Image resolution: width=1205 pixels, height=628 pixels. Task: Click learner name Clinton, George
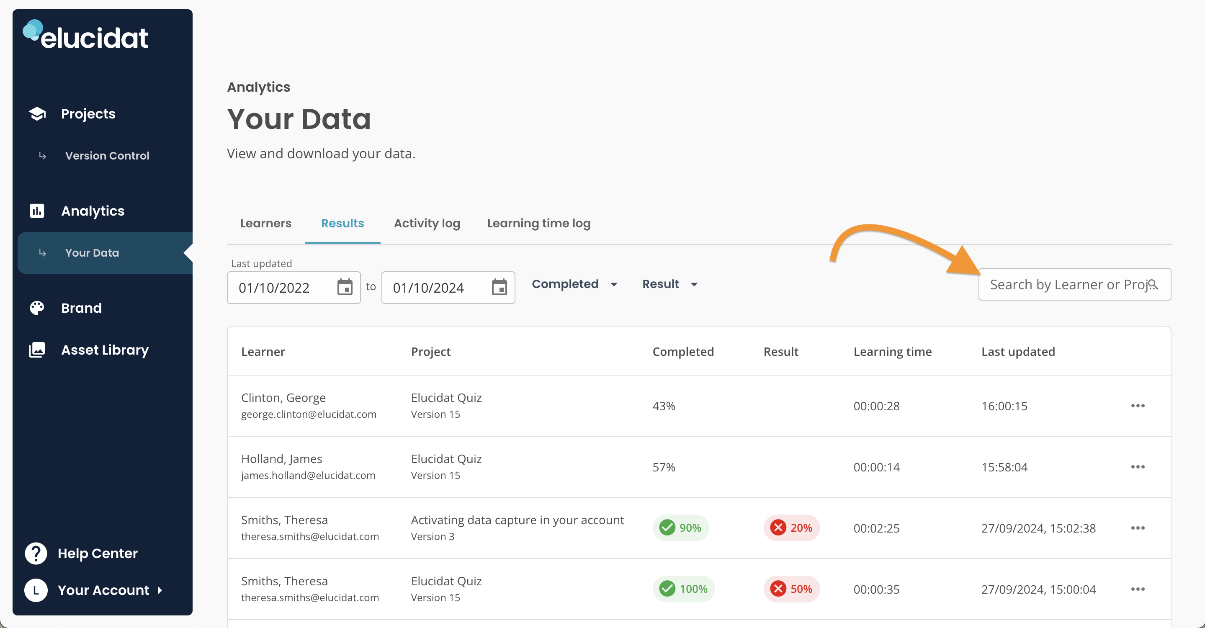pos(283,397)
